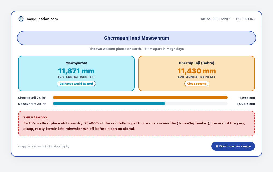273x172 pixels.
Task: Select the Close second badge
Action: [197, 84]
